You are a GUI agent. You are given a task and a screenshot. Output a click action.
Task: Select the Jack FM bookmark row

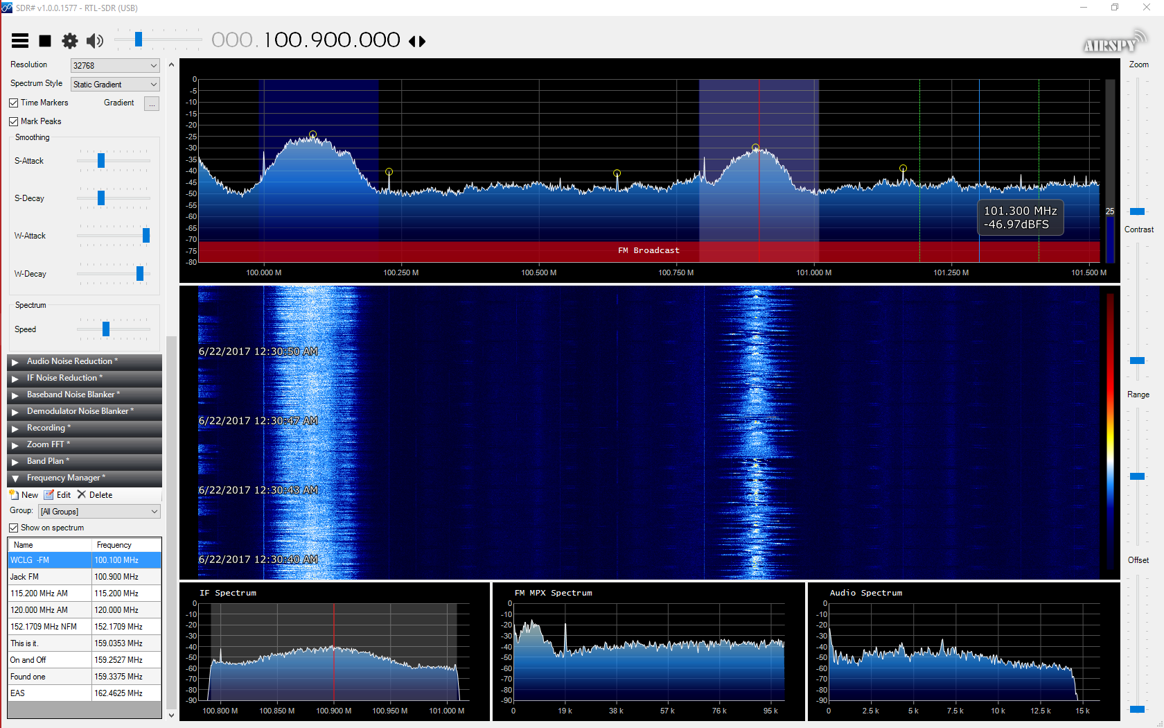point(85,577)
